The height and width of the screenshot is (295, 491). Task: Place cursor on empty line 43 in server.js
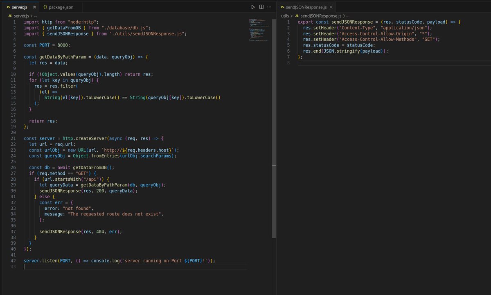tap(135, 266)
